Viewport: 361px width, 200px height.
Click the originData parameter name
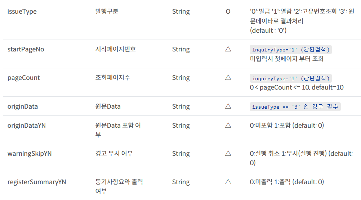(x=23, y=106)
